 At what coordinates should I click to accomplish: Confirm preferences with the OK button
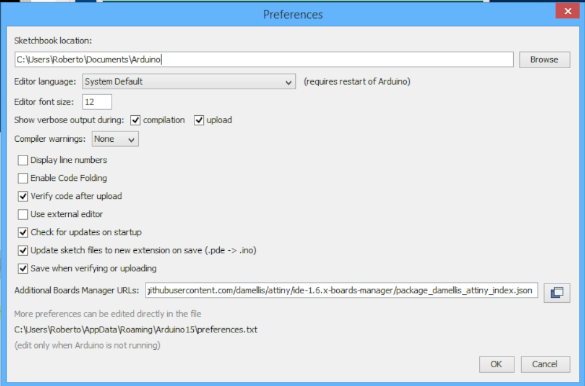point(496,364)
